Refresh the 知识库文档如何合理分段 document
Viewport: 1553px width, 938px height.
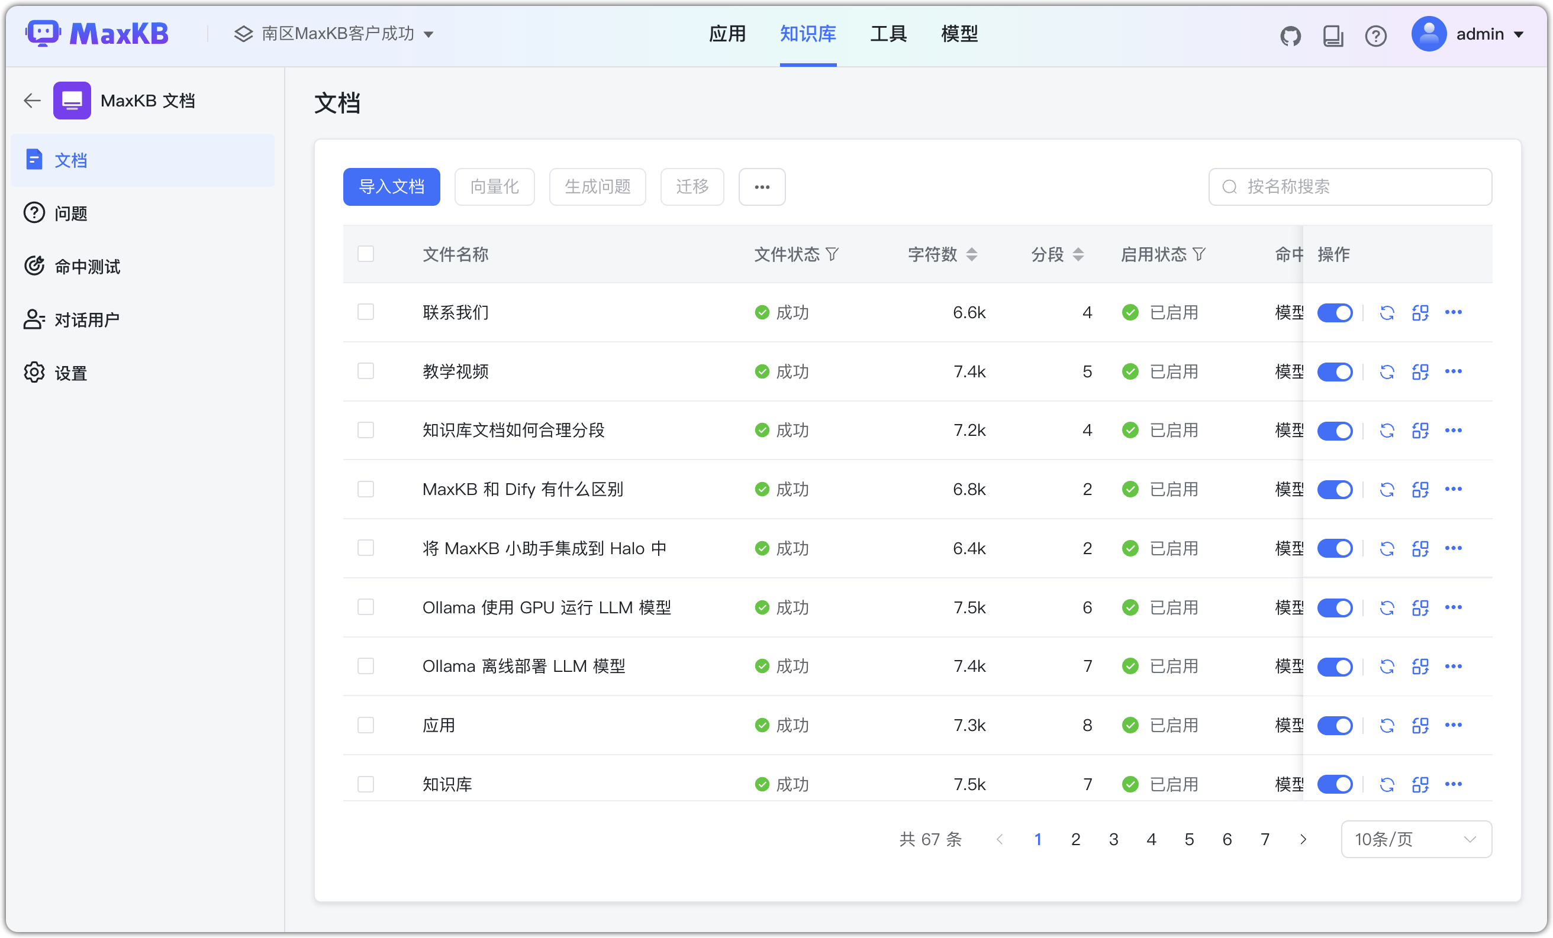(x=1387, y=430)
